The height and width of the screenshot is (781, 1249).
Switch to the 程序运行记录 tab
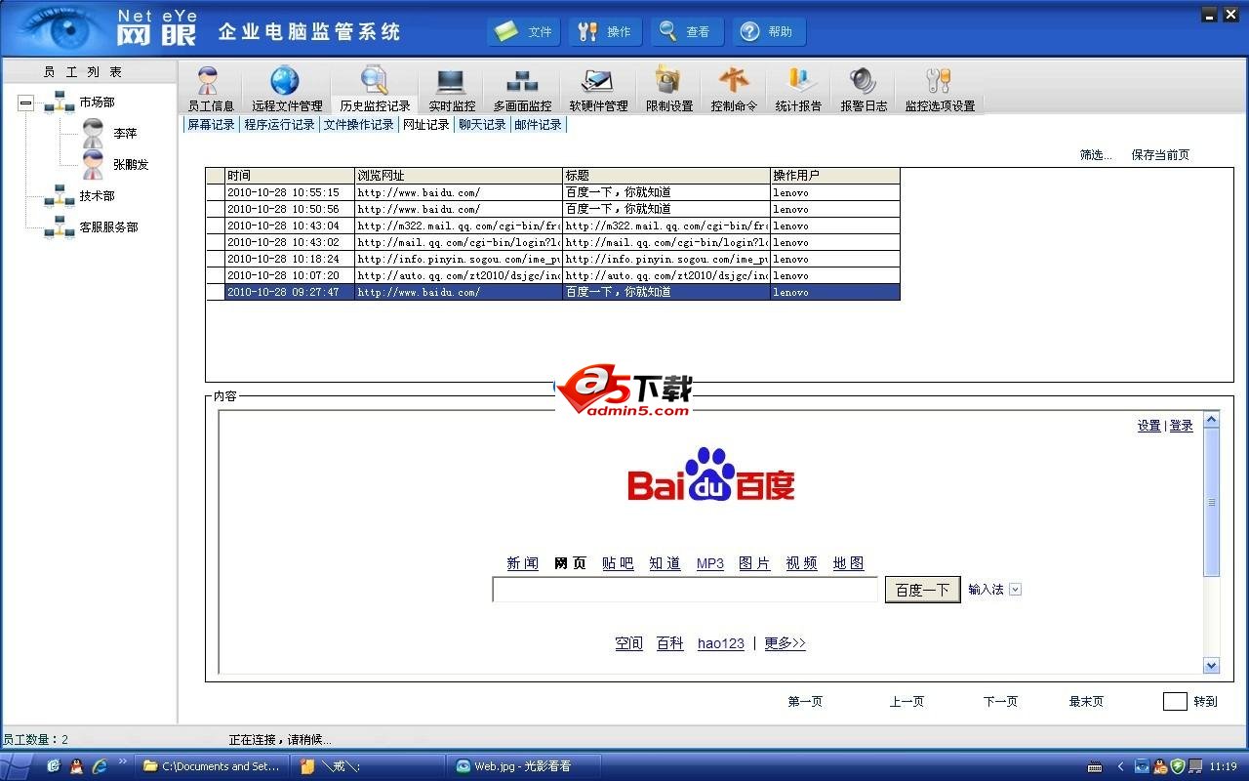point(279,125)
